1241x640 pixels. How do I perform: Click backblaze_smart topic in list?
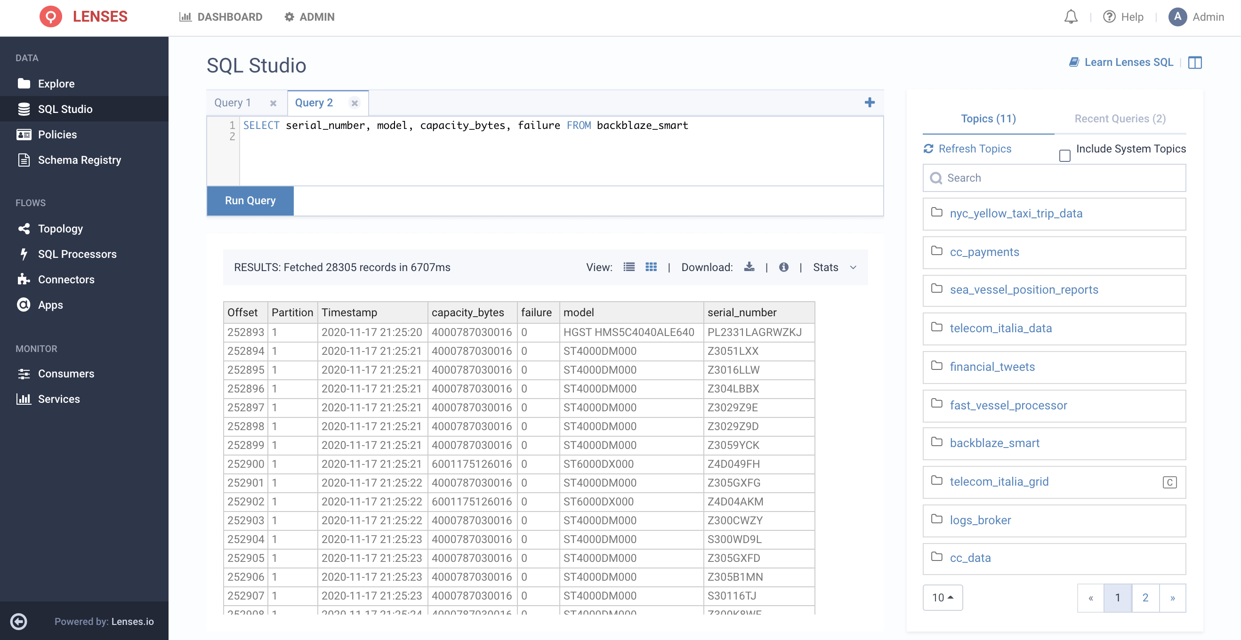[994, 442]
